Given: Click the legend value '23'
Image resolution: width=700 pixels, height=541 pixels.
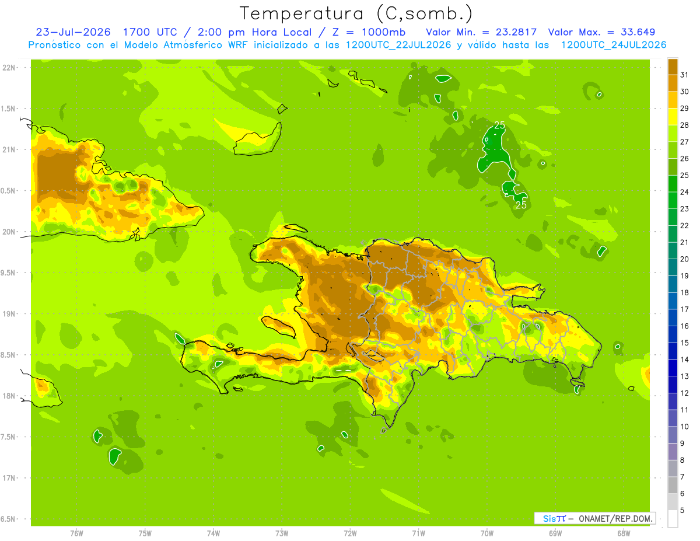Looking at the screenshot, I should point(685,209).
